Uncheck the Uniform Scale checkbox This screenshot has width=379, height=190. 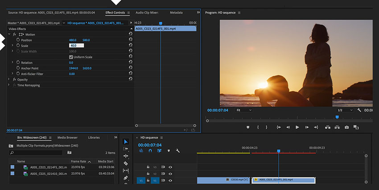71,57
